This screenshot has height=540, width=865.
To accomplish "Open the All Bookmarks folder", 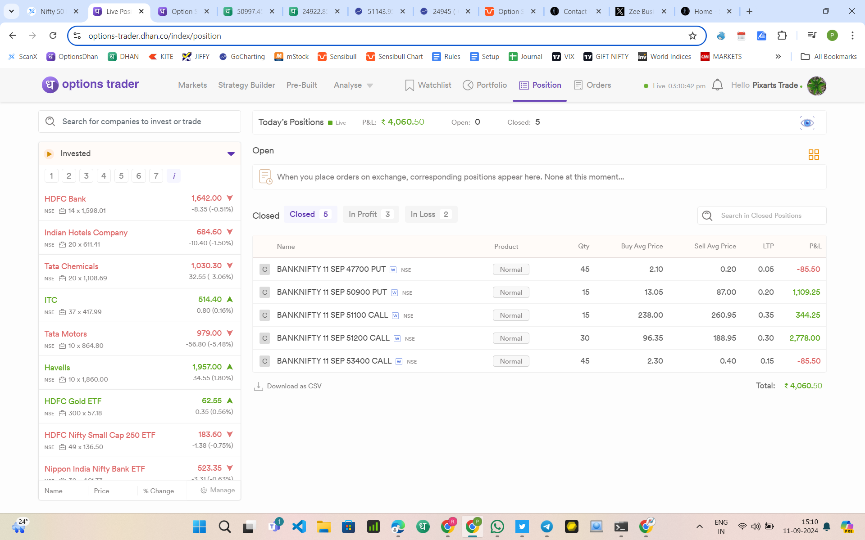I will tap(829, 56).
